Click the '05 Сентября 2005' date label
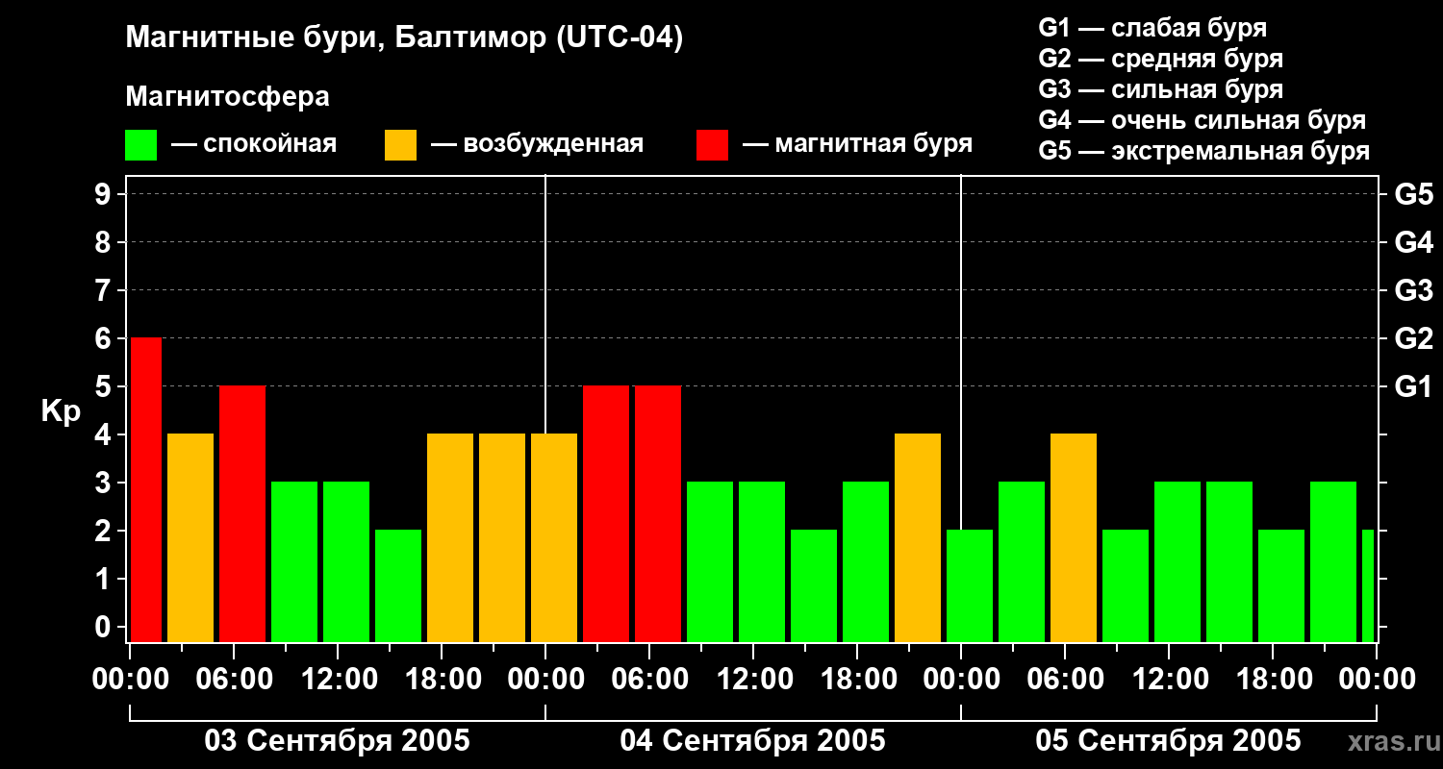1443x769 pixels. click(x=1168, y=740)
